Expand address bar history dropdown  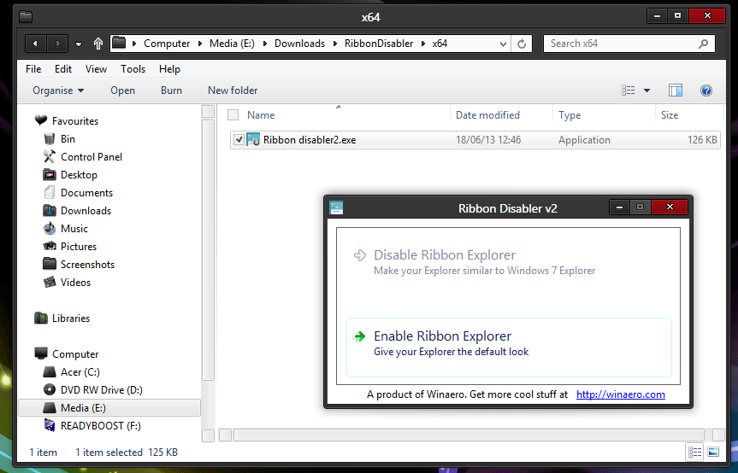(503, 44)
